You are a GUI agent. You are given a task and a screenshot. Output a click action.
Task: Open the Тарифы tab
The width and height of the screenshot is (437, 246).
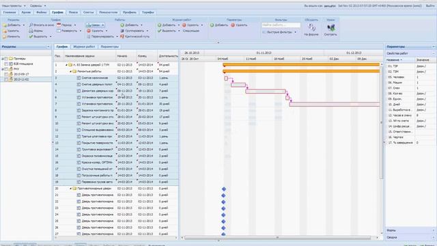(x=147, y=12)
